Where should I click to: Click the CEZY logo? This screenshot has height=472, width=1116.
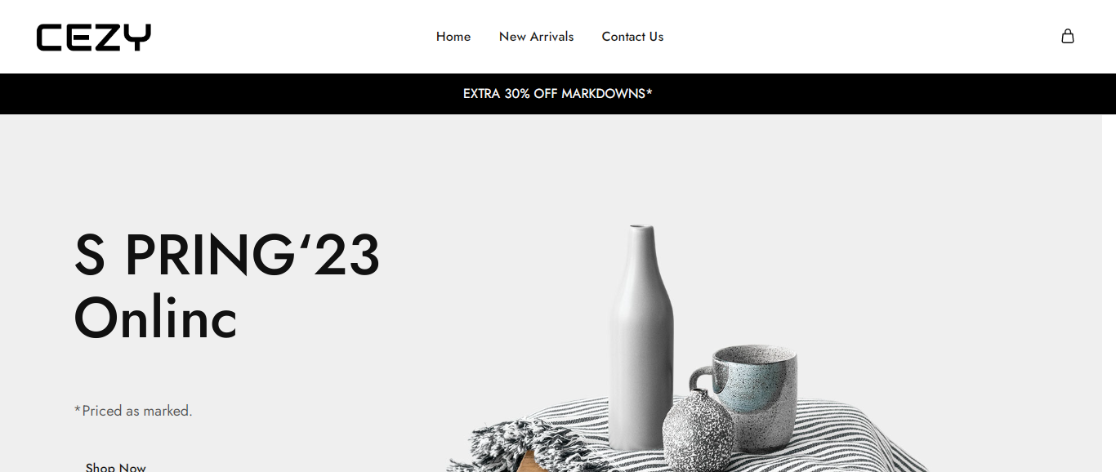[x=94, y=38]
